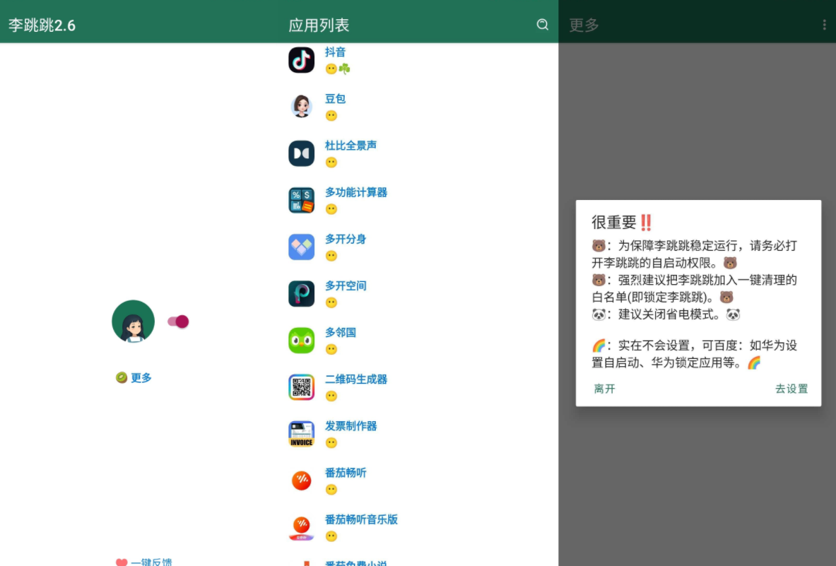
Task: Tap the 发票制作器 app name
Action: (x=351, y=426)
